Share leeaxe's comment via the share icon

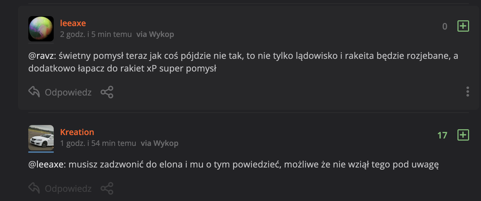click(107, 92)
